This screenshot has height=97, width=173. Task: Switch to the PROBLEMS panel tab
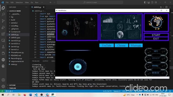coord(36,61)
